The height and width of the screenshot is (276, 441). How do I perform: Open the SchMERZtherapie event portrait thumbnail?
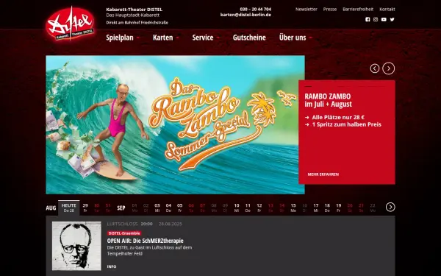[76, 246]
